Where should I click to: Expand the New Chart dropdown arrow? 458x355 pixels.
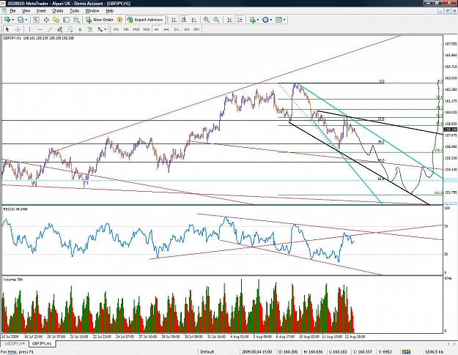click(x=13, y=20)
